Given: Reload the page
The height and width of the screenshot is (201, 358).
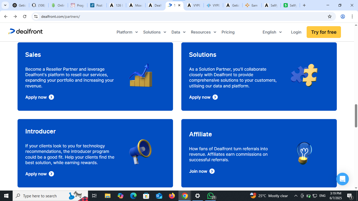Looking at the screenshot, I should tap(25, 16).
